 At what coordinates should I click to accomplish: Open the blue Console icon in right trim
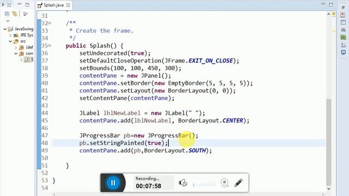[343, 52]
